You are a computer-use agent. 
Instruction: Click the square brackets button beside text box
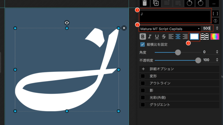pos(215,14)
